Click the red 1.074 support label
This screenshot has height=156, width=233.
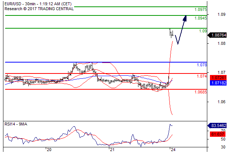click(x=202, y=76)
